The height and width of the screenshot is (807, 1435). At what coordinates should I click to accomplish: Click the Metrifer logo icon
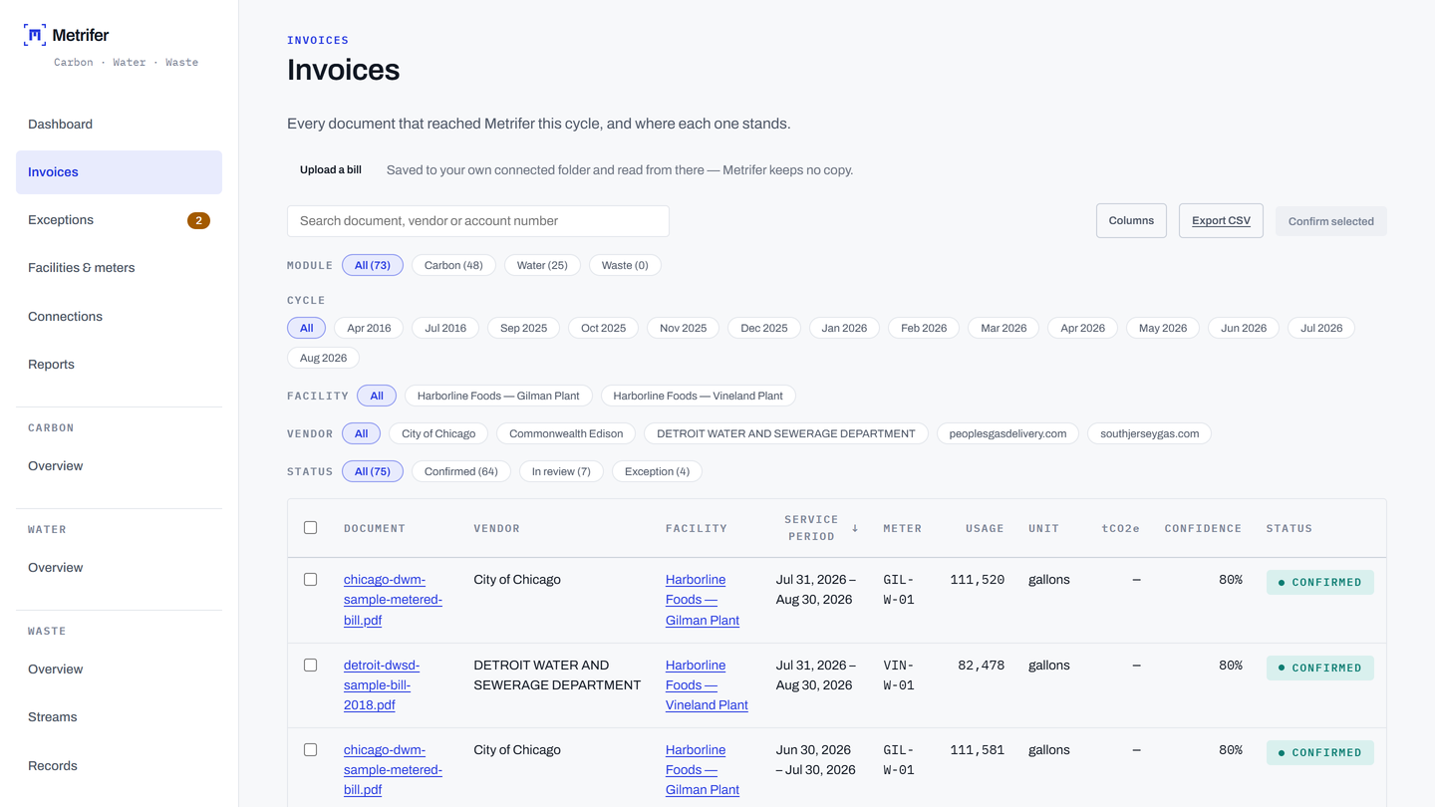point(35,36)
